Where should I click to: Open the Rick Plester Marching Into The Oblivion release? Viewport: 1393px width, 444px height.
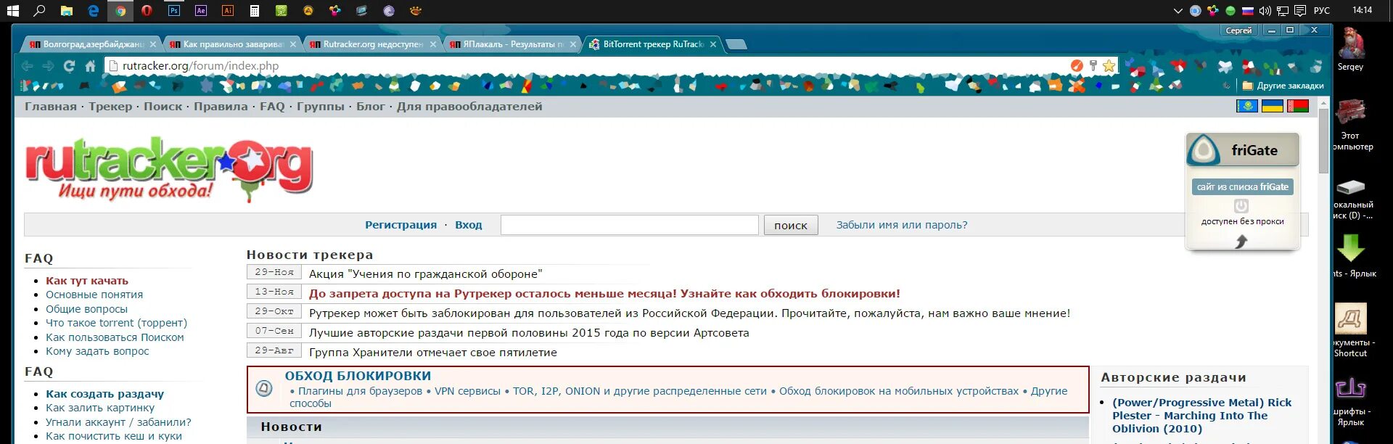click(x=1202, y=416)
